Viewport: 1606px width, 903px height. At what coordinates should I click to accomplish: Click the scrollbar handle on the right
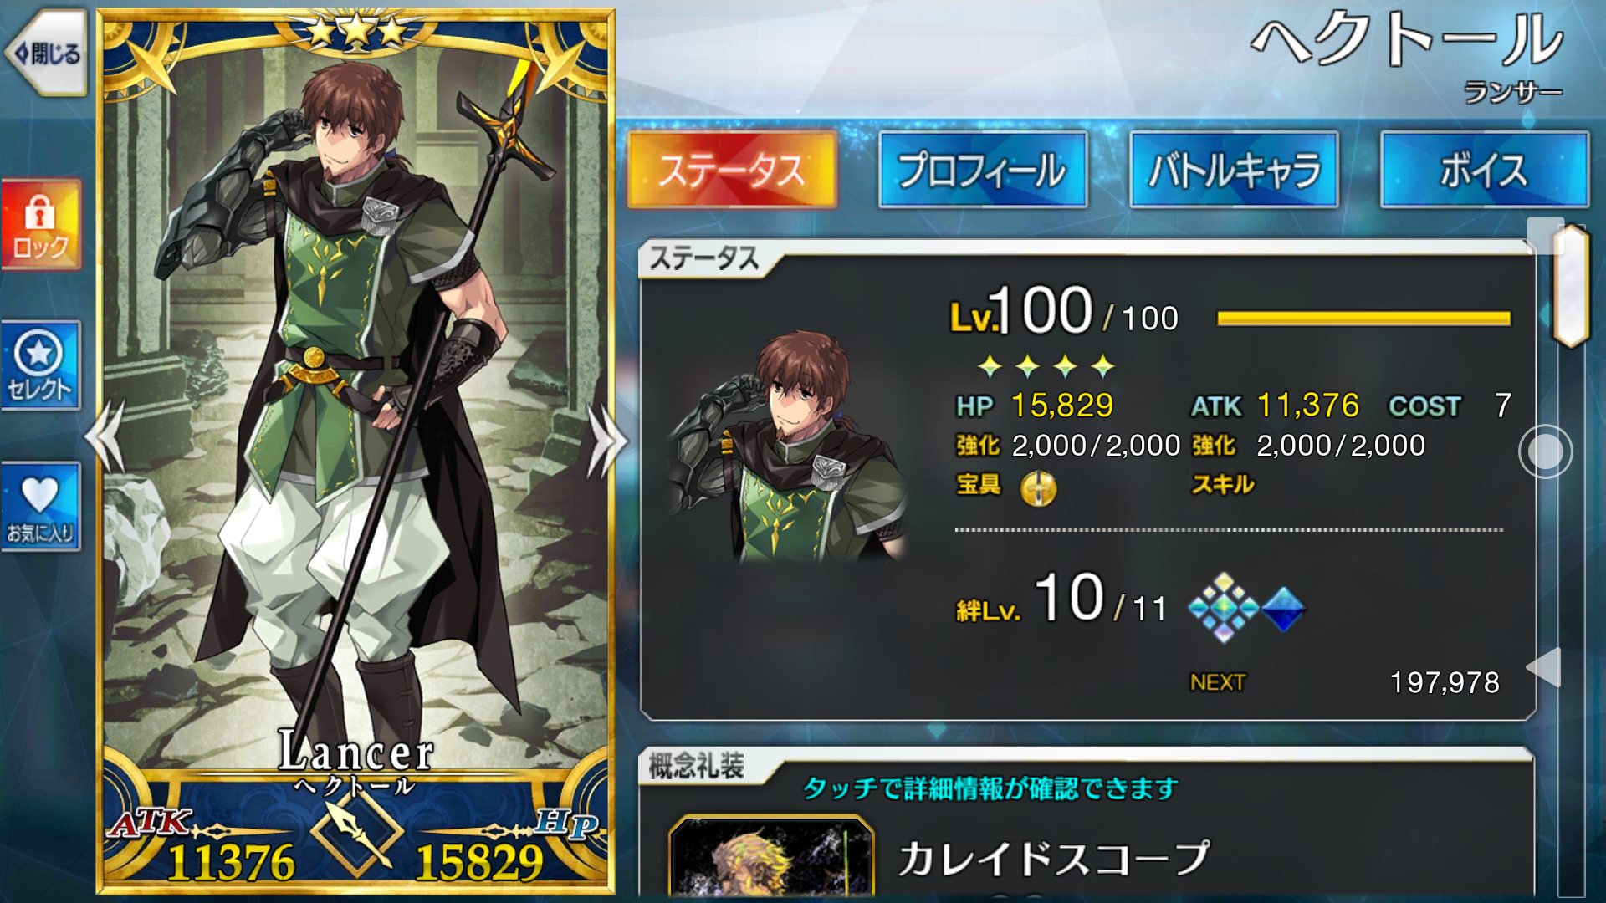pyautogui.click(x=1571, y=285)
